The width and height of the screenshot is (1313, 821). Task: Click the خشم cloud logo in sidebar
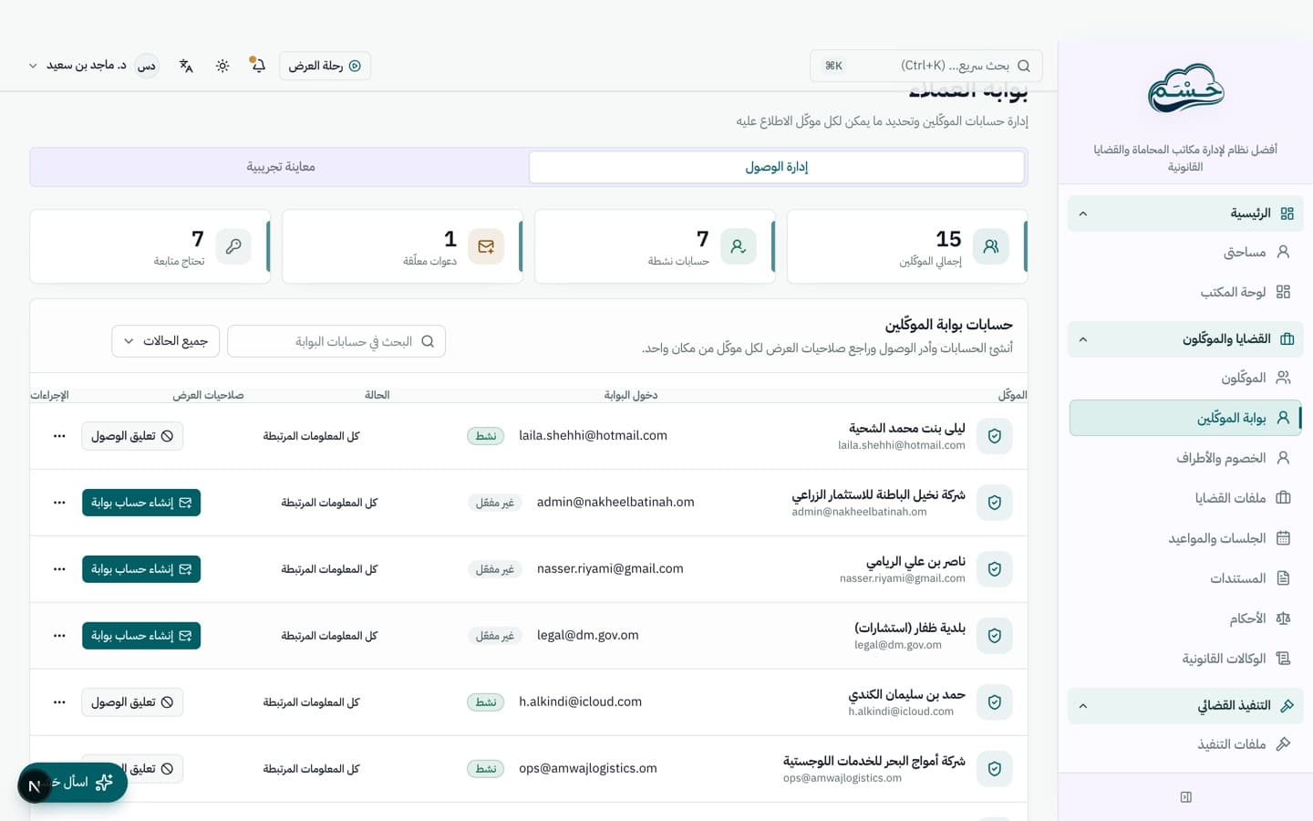click(x=1185, y=88)
